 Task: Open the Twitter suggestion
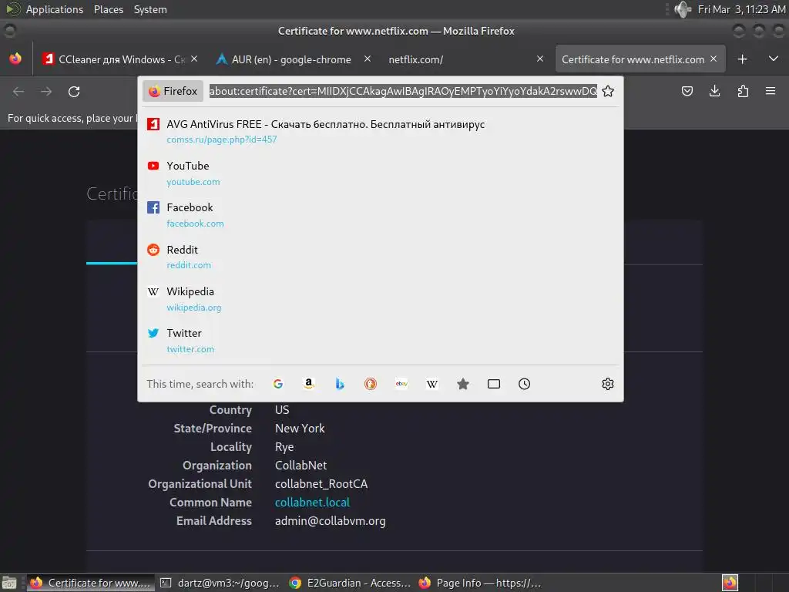point(381,340)
